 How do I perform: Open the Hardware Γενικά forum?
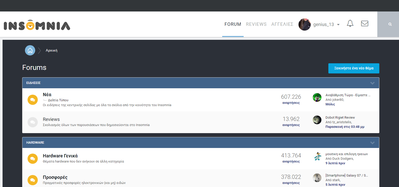(x=60, y=156)
